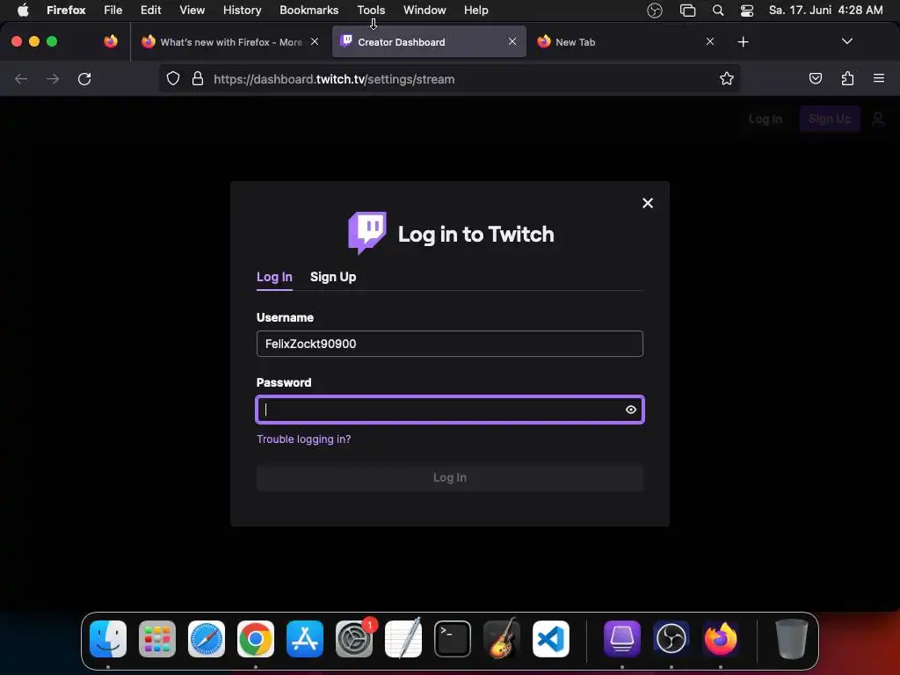This screenshot has height=675, width=900.
Task: Click the OBS status icon in menu bar
Action: click(x=654, y=11)
